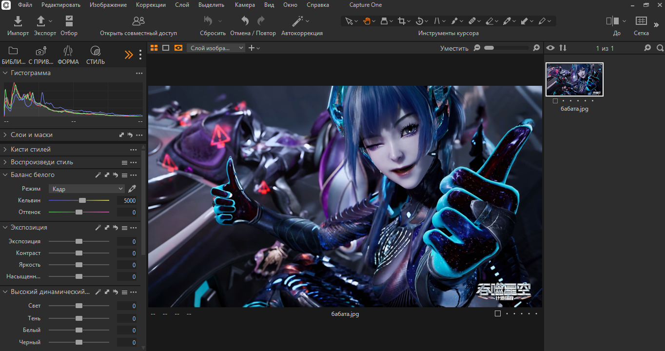This screenshot has height=351, width=665.
Task: Open the Изображение menu
Action: 108,5
